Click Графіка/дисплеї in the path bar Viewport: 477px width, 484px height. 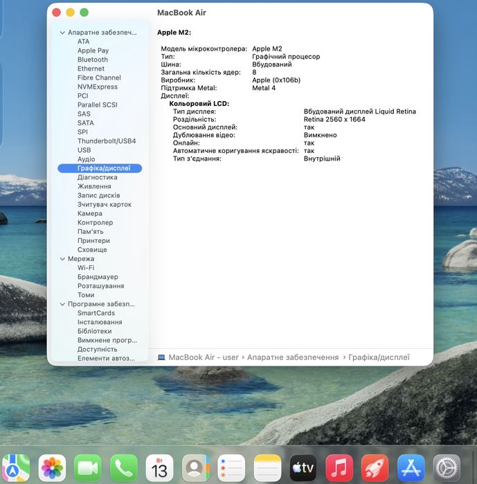(x=379, y=357)
